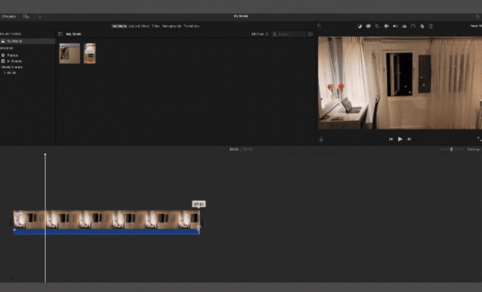This screenshot has height=292, width=482.
Task: Open the Volume speaker tool
Action: tap(395, 26)
